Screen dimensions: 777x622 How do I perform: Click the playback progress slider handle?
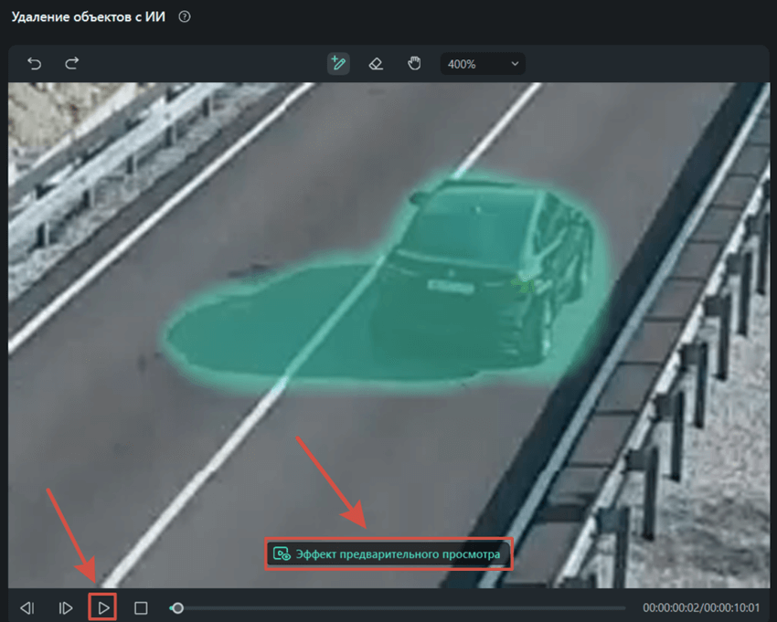pyautogui.click(x=177, y=606)
